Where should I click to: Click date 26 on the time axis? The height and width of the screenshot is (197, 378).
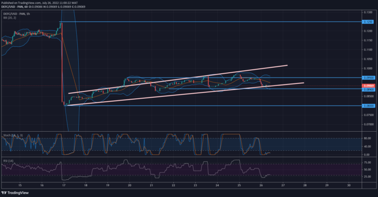pyautogui.click(x=261, y=185)
